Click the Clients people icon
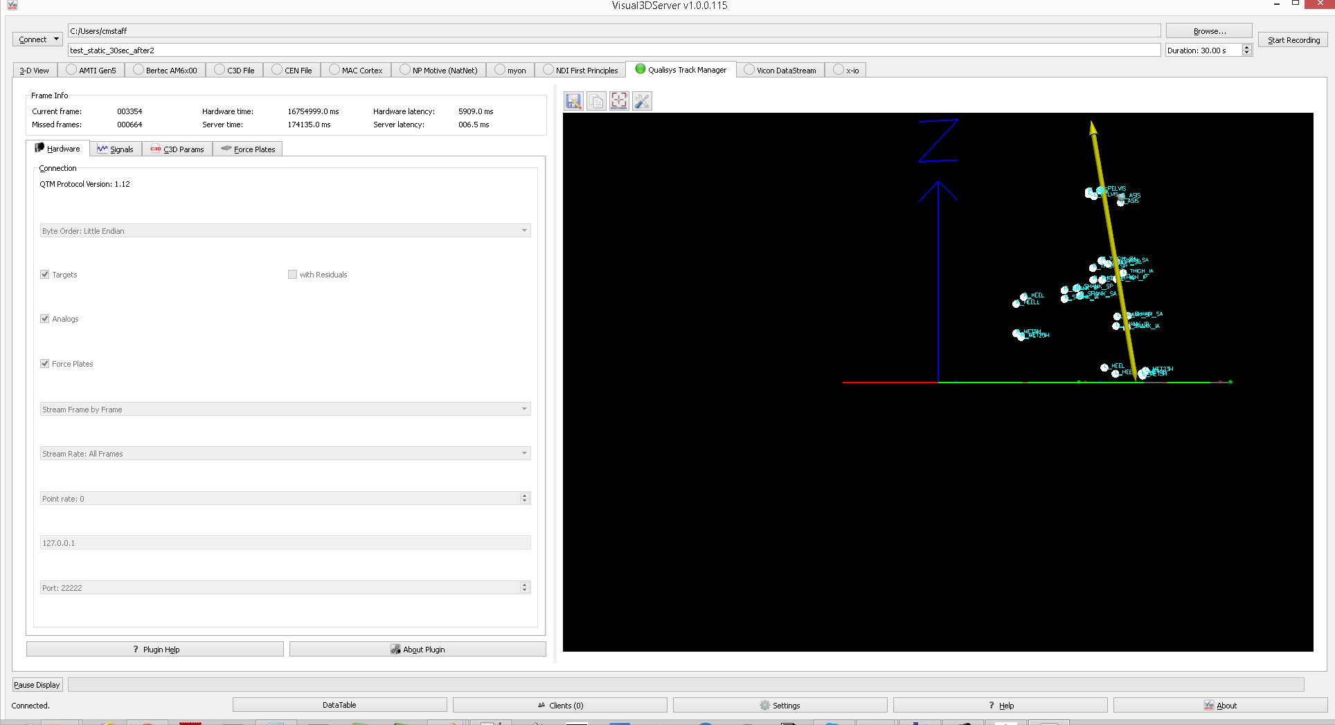This screenshot has width=1335, height=725. coord(541,705)
